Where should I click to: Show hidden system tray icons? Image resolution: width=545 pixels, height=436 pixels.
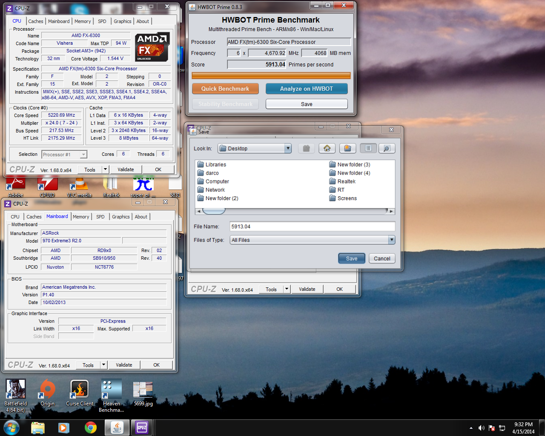[471, 428]
